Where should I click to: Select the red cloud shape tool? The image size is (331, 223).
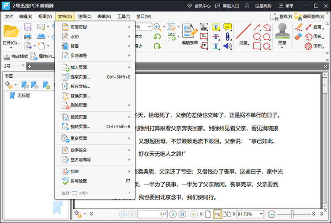click(267, 46)
